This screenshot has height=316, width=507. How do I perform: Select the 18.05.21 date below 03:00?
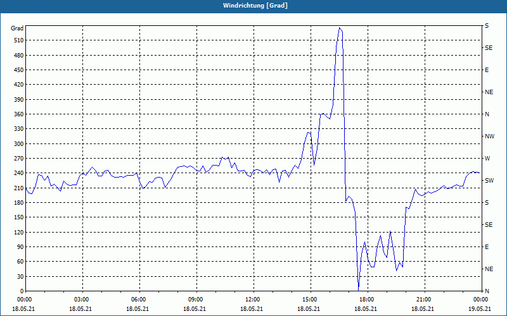pos(80,308)
